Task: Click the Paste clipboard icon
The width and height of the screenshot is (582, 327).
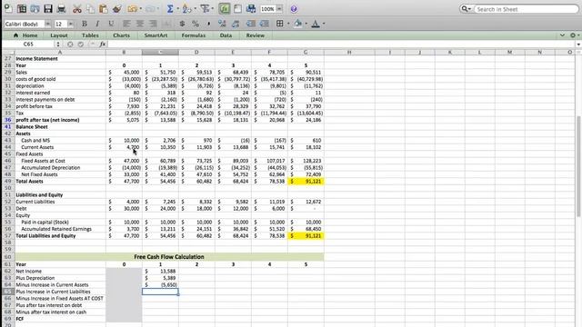Action: 104,8
